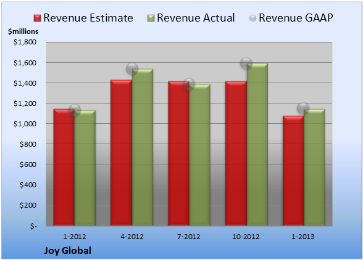Select the green actual bar for 7-2012
363x260 pixels.
click(x=199, y=155)
